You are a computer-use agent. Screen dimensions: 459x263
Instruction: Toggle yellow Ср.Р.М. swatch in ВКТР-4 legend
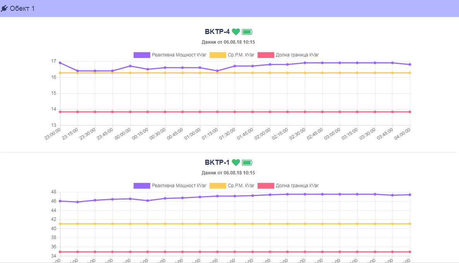(x=218, y=55)
